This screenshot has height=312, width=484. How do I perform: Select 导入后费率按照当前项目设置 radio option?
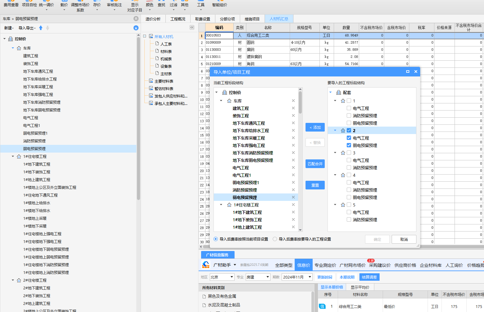[216, 239]
